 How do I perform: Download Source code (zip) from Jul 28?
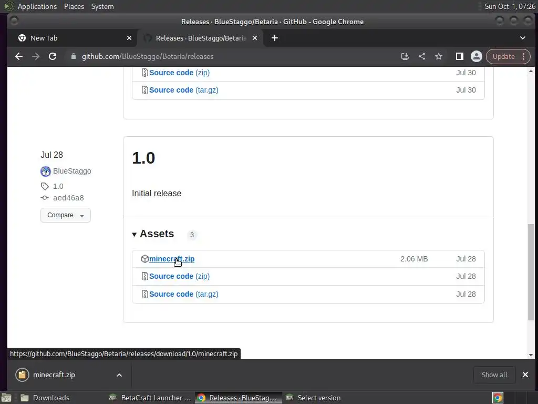point(179,276)
